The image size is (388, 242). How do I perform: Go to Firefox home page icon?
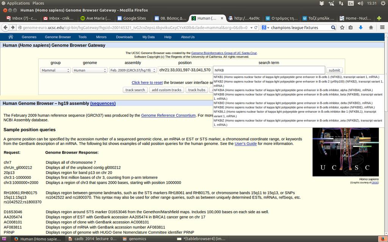click(x=371, y=28)
